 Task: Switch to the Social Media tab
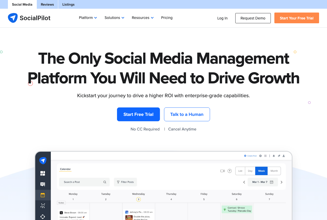[x=22, y=4]
